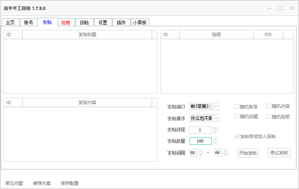
Task: Go to the 小黑板 tab
Action: coord(140,23)
